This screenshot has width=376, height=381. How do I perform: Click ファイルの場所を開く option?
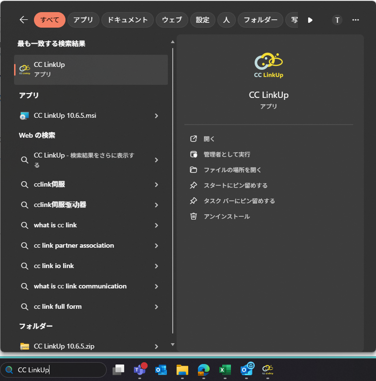232,170
